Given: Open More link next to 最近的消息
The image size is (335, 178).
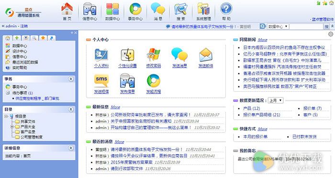Looking at the screenshot, I should click(x=120, y=142).
